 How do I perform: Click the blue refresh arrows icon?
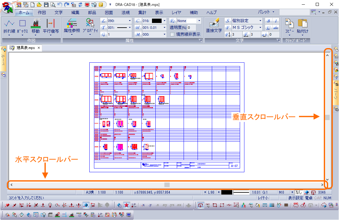coord(80,5)
